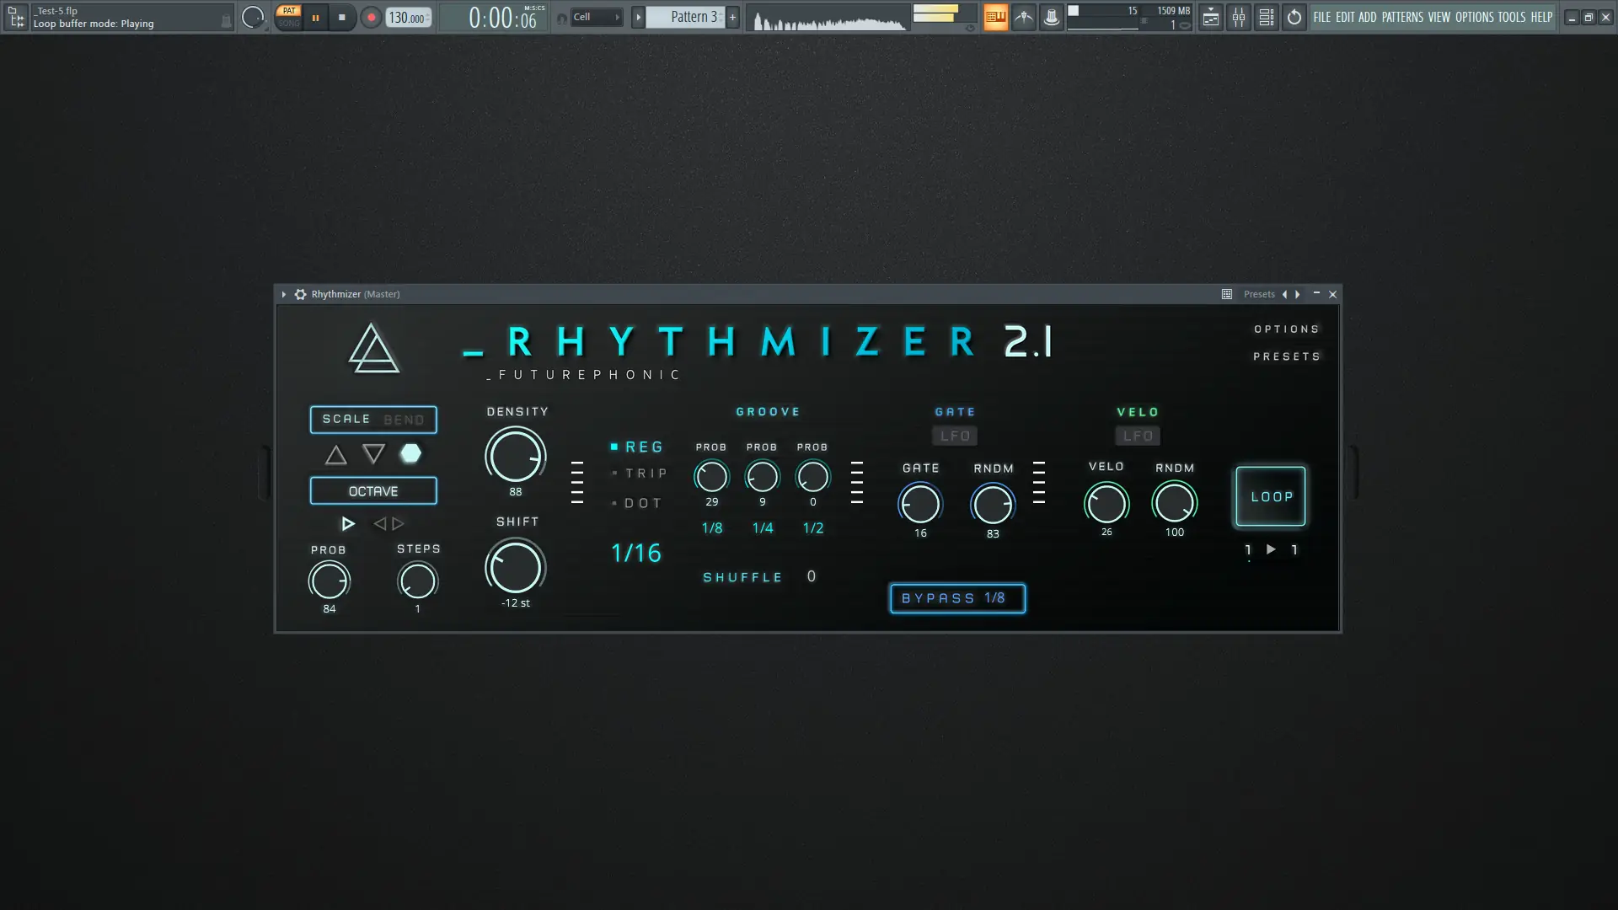Screen dimensions: 1618x910
Task: Select the TRIP rhythm mode
Action: pos(646,474)
